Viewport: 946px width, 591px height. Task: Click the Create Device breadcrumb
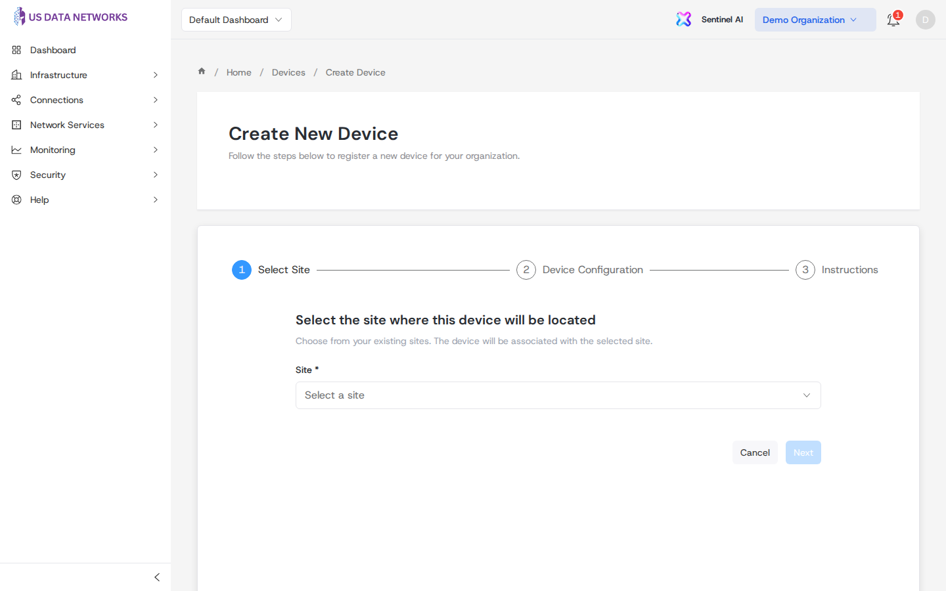click(x=355, y=72)
